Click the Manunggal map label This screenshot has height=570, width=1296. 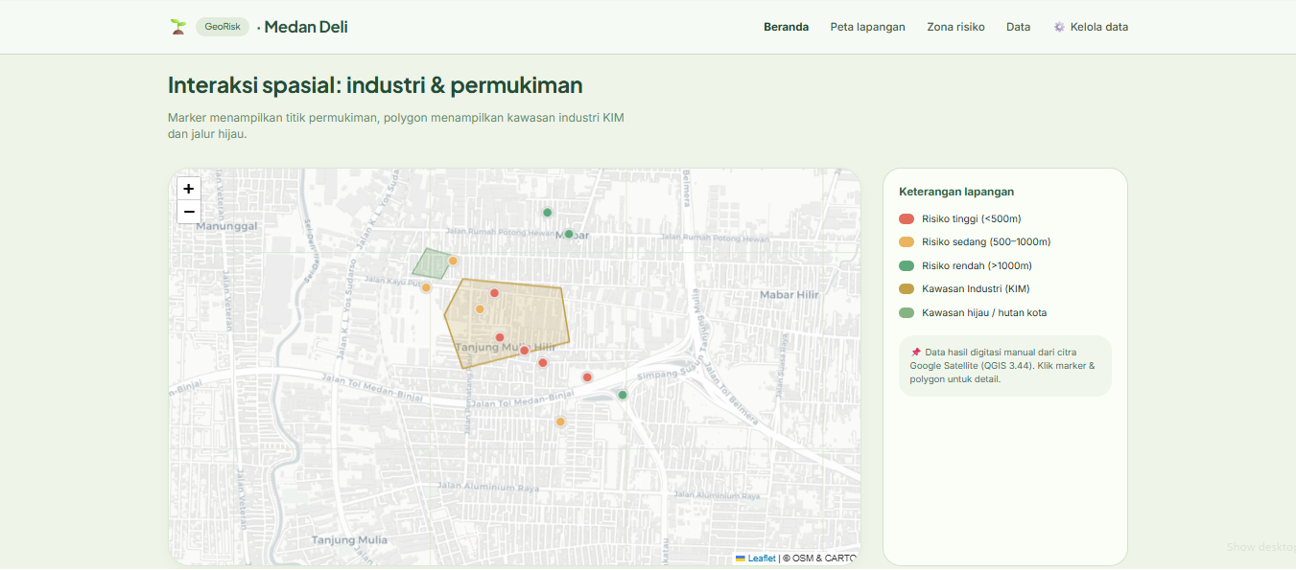(227, 226)
